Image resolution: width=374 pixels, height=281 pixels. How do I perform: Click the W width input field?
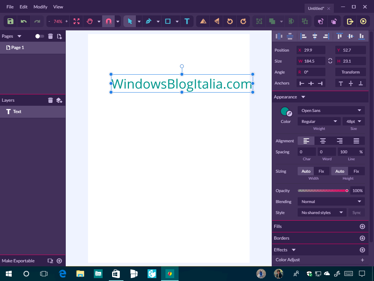(x=311, y=61)
